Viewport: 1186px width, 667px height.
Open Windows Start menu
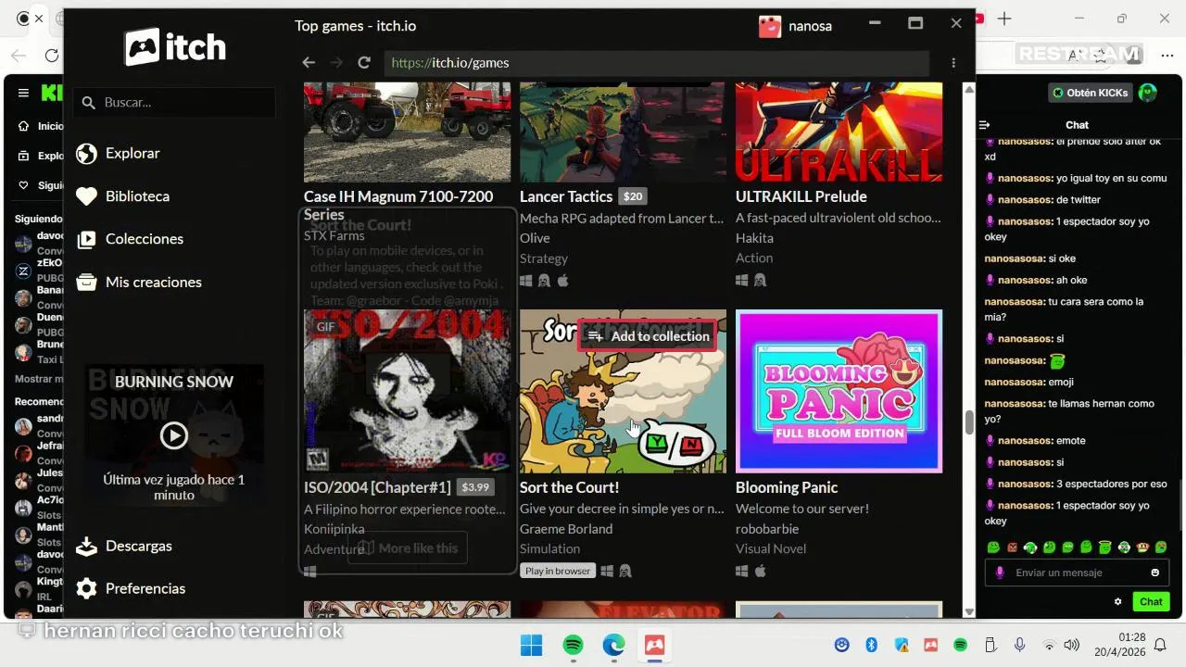point(531,645)
